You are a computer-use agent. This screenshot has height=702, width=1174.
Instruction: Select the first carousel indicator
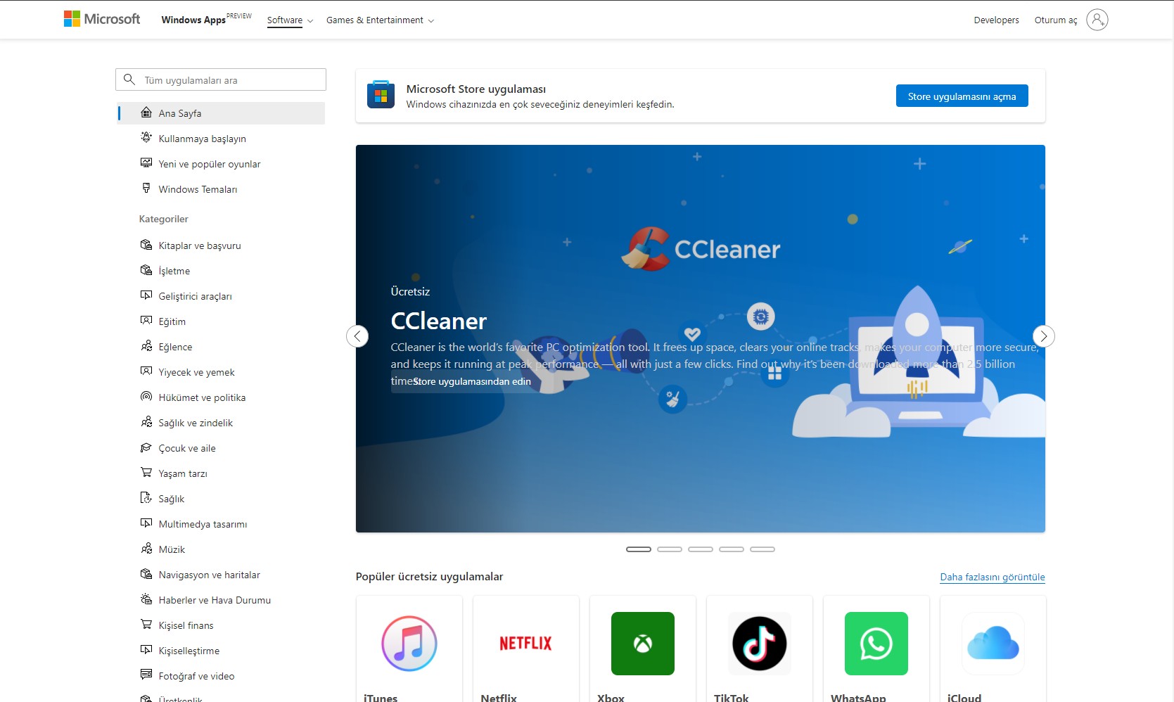coord(639,549)
